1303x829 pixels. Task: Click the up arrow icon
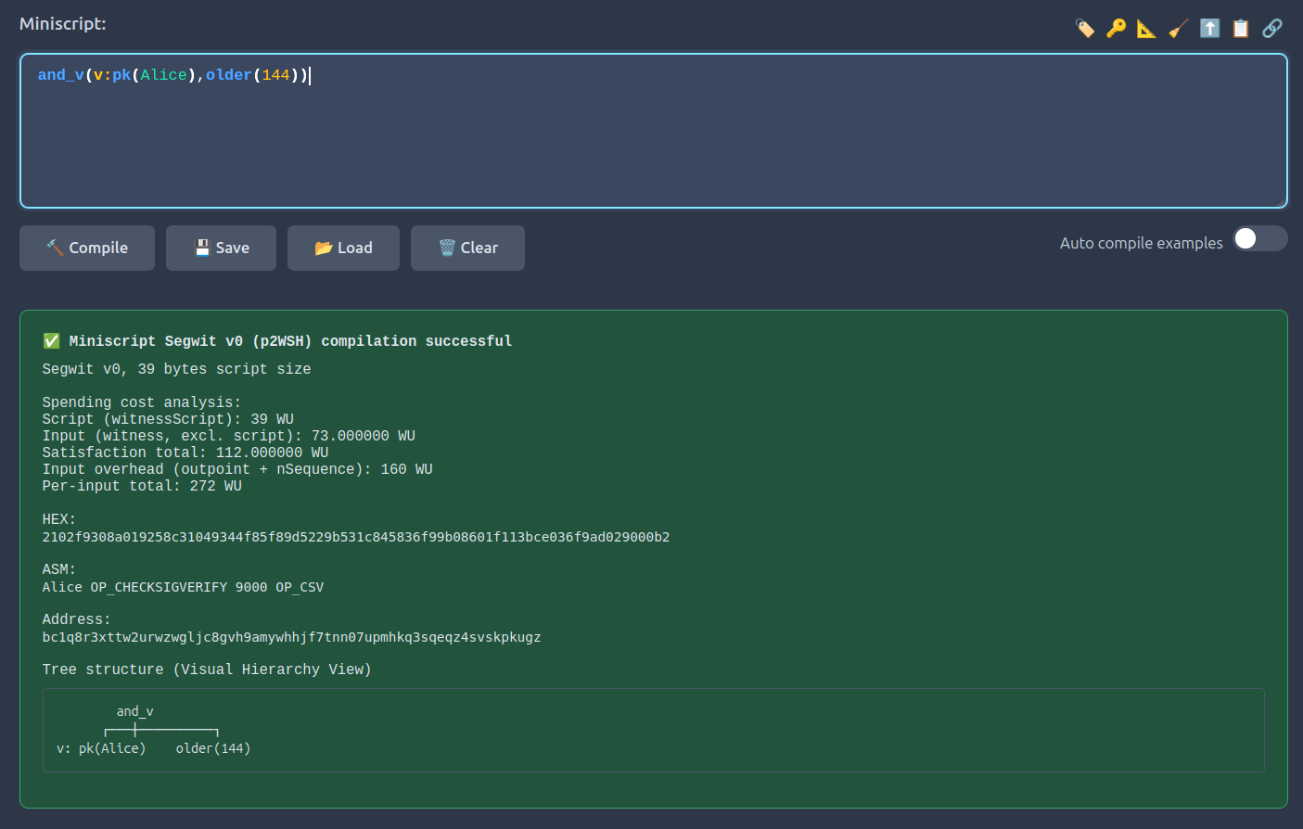click(x=1209, y=29)
